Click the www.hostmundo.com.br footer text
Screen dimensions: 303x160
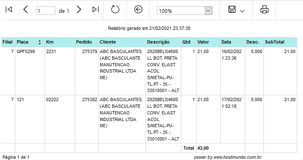tap(237, 157)
